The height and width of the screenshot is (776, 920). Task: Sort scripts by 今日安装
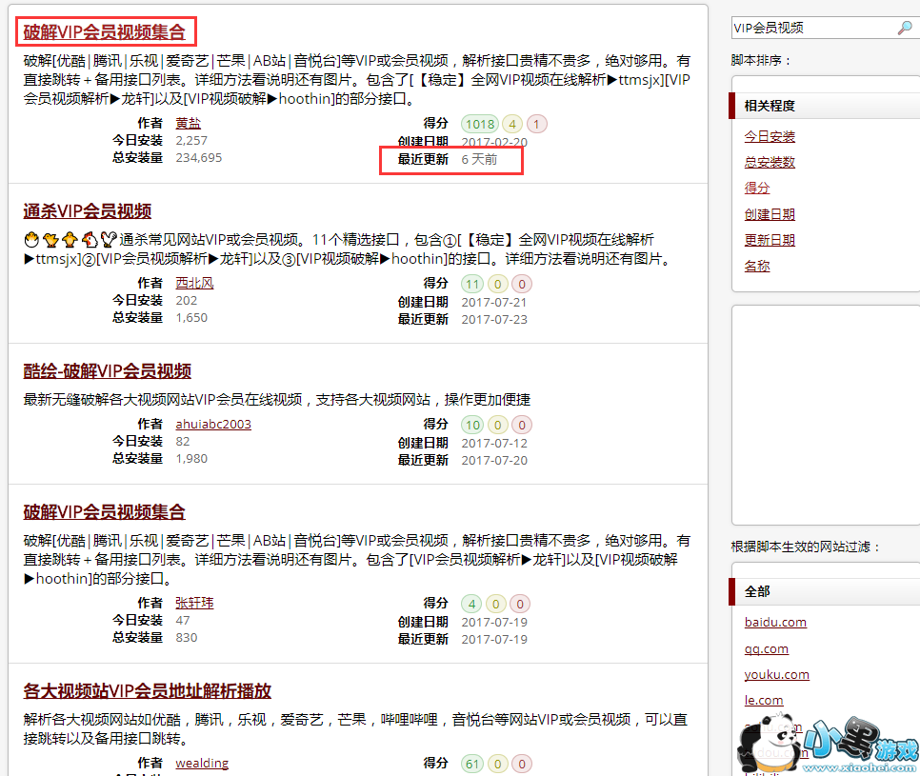point(770,137)
